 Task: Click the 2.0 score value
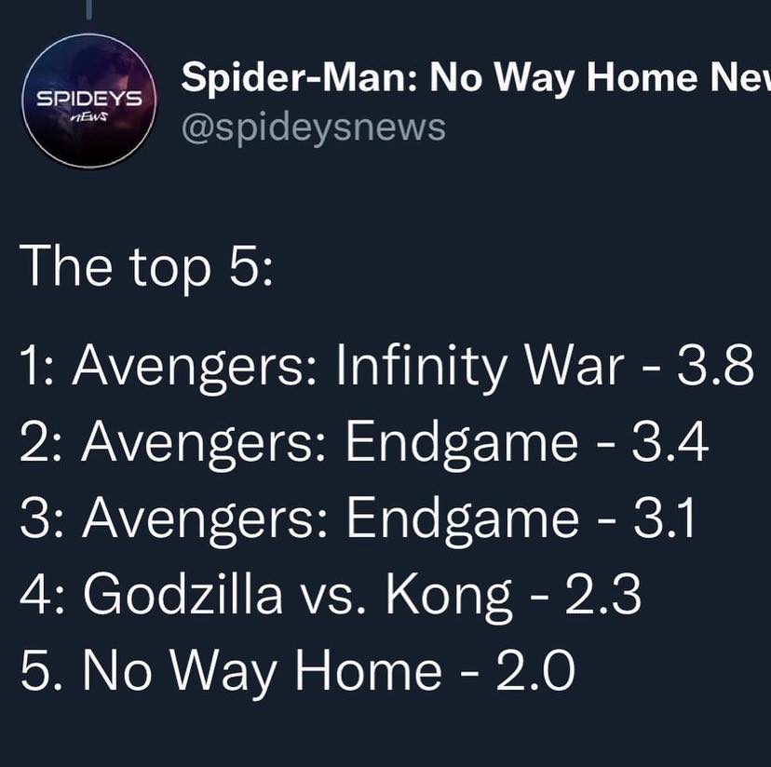point(535,669)
